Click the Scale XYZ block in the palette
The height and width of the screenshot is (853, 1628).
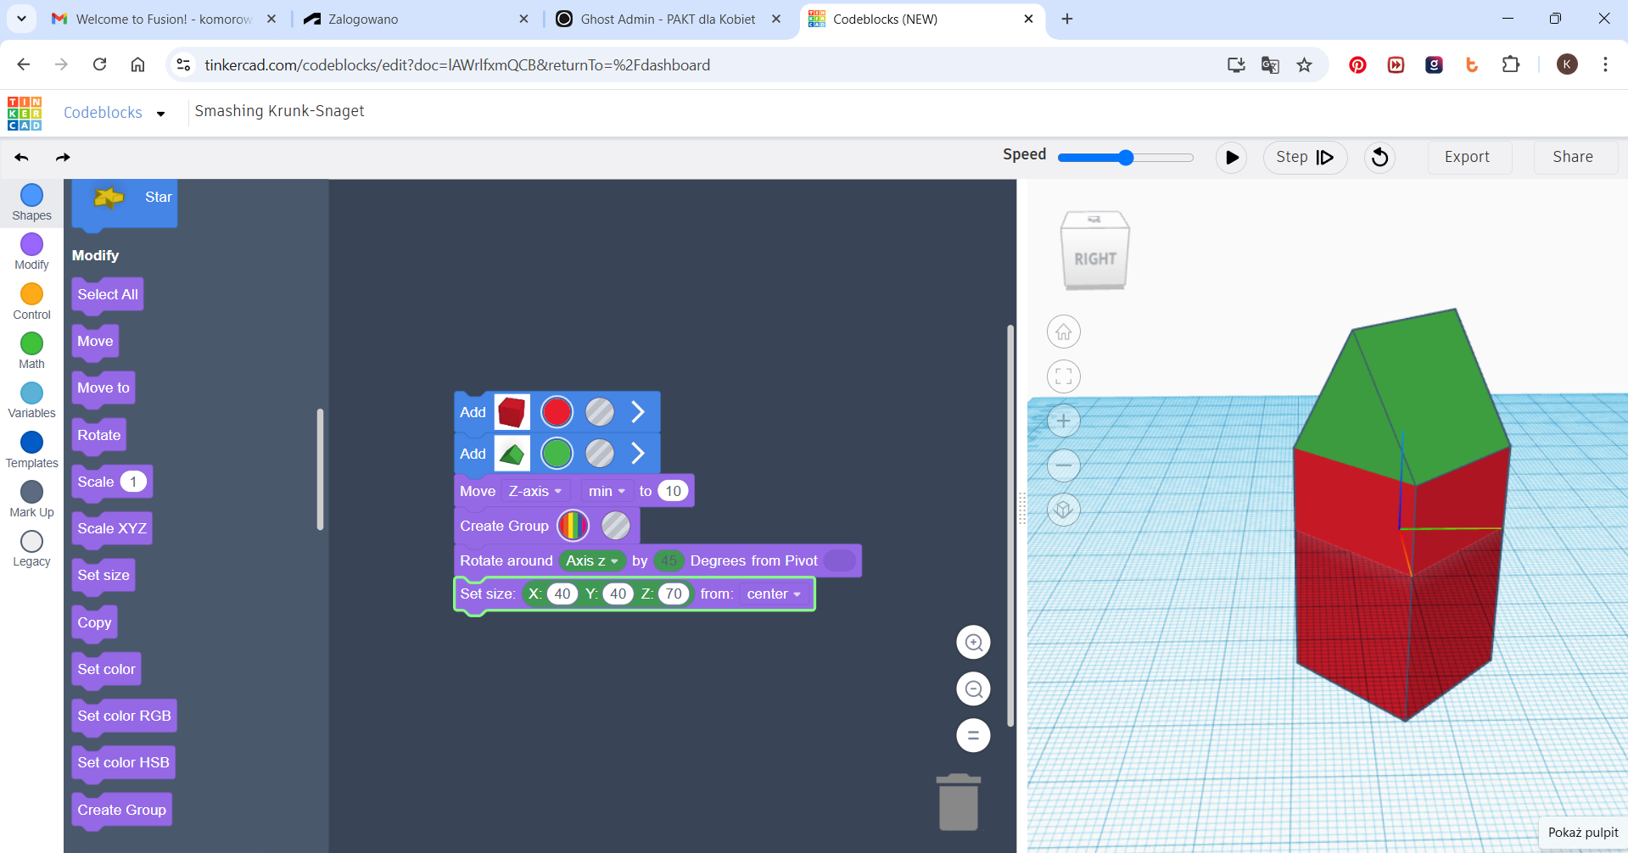[112, 528]
